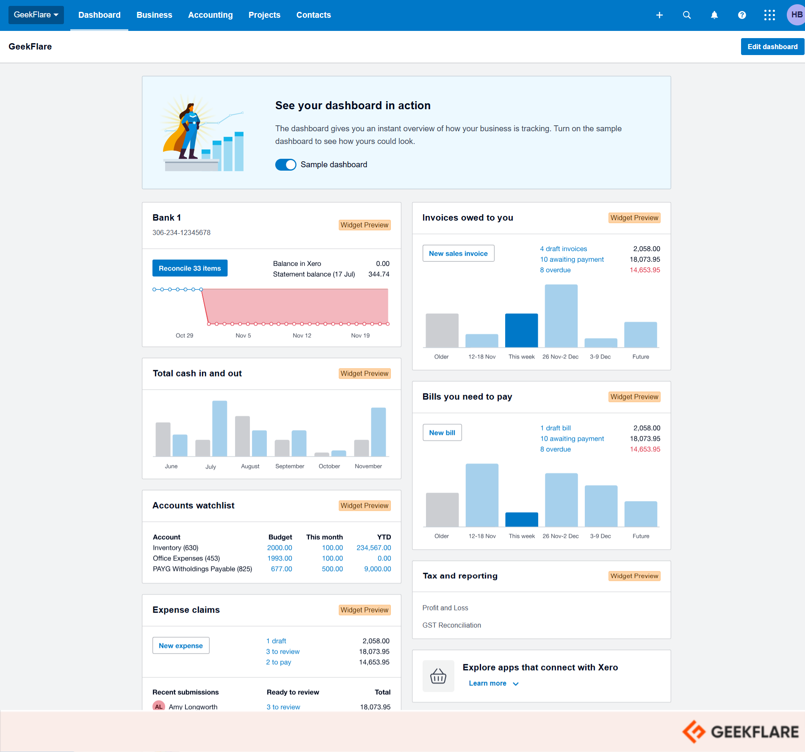Screen dimensions: 805x752
Task: Click the New sales invoice button
Action: 458,253
